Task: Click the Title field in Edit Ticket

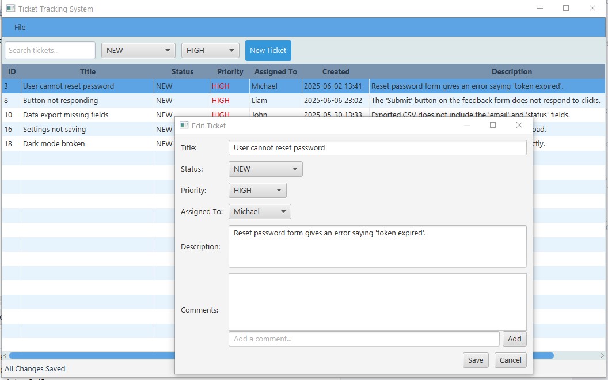Action: pyautogui.click(x=378, y=148)
